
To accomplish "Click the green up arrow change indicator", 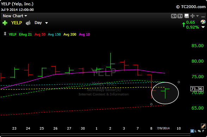I will (x=183, y=25).
